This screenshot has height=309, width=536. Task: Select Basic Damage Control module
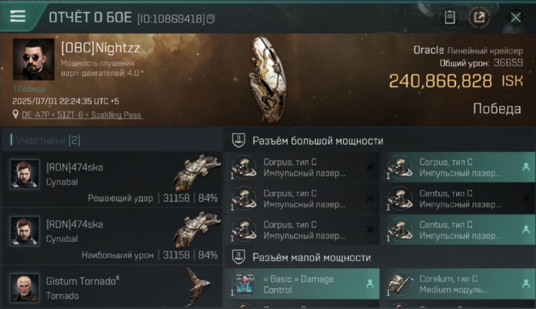302,284
